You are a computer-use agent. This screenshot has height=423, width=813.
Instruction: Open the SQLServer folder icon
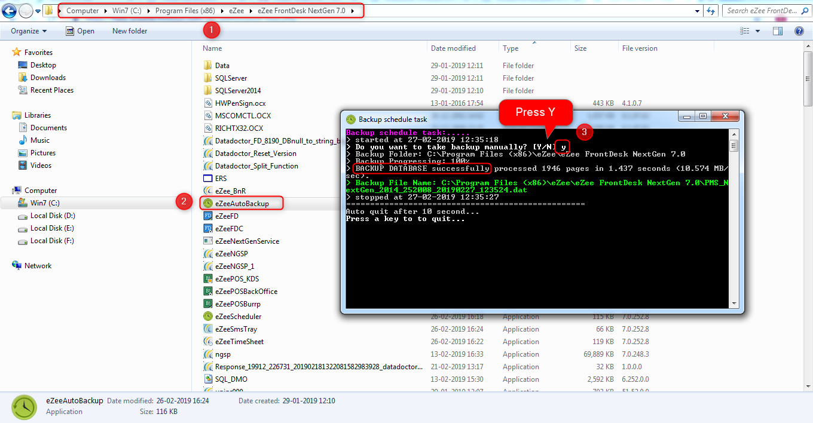pos(208,78)
